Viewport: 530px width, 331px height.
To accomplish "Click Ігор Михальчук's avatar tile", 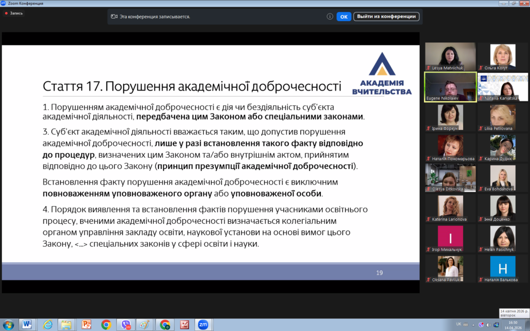I will [450, 239].
